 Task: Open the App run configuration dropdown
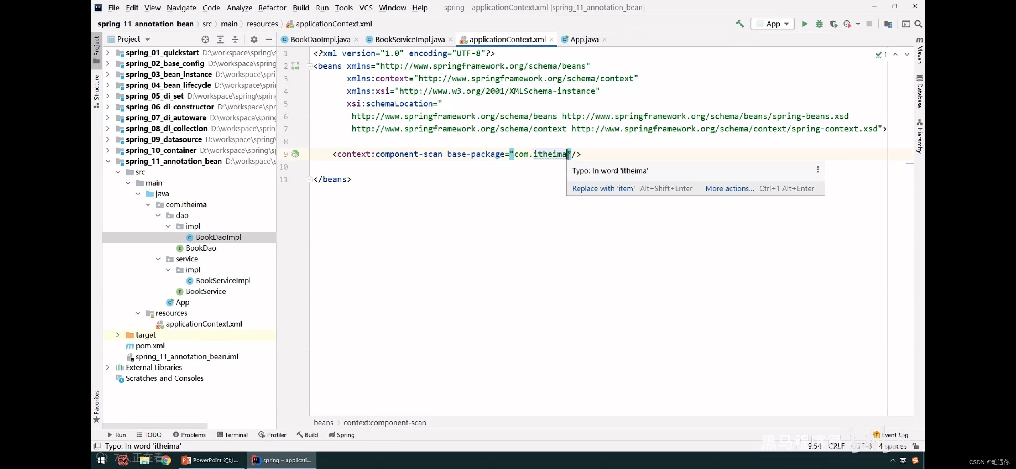772,24
